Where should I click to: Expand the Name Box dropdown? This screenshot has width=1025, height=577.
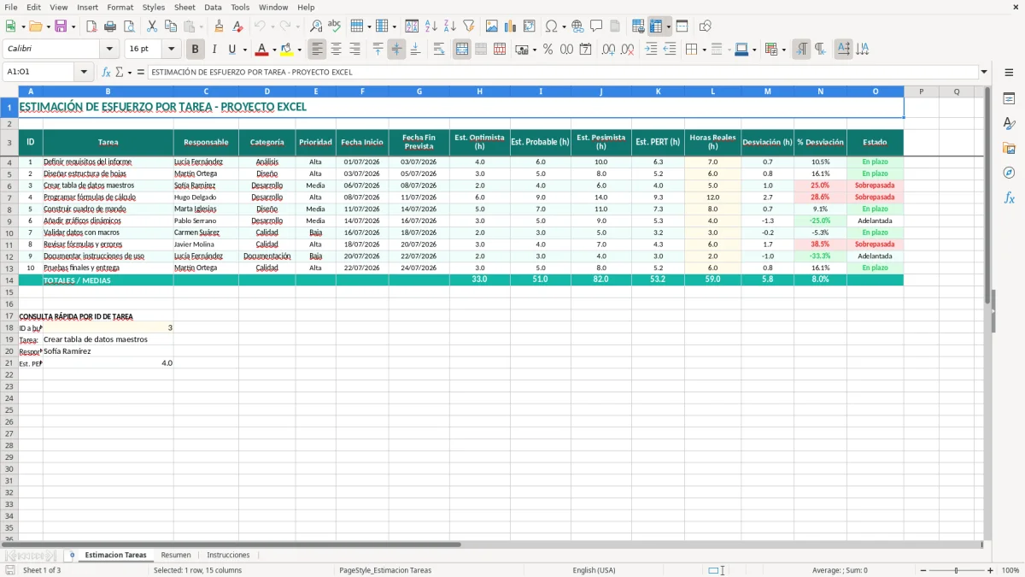[x=85, y=72]
